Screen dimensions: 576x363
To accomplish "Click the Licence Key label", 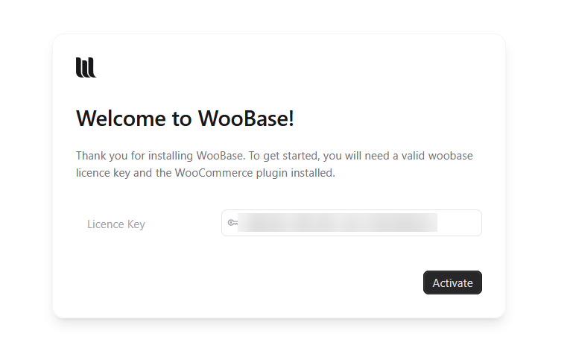I will (x=115, y=224).
